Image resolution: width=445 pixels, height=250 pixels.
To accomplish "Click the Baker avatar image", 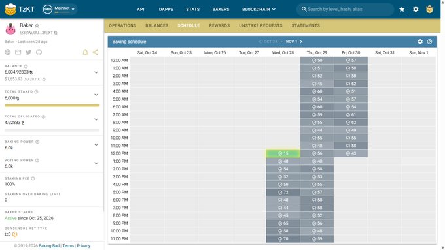I will pyautogui.click(x=10, y=29).
